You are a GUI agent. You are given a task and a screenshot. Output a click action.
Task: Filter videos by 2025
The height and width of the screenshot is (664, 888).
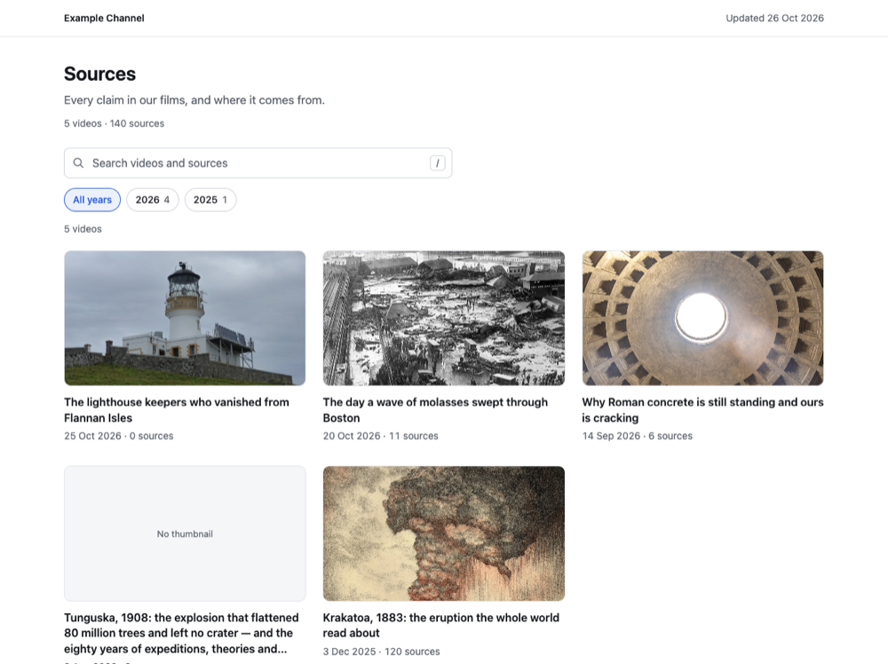(x=210, y=200)
